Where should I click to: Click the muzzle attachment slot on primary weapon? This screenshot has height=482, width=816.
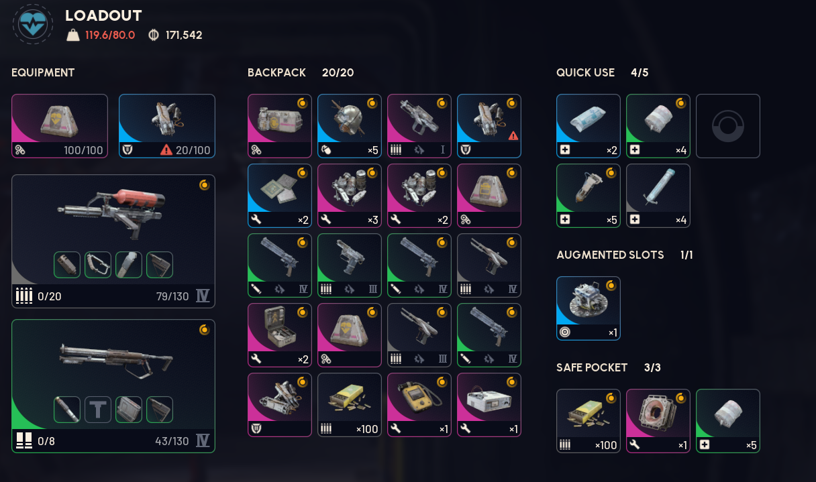[x=67, y=265]
